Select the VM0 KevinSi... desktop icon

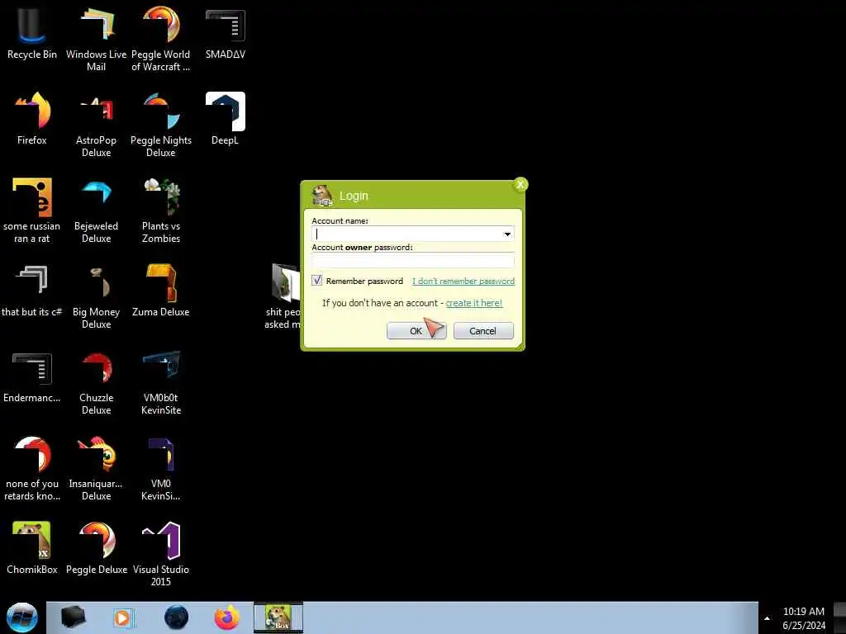click(161, 468)
